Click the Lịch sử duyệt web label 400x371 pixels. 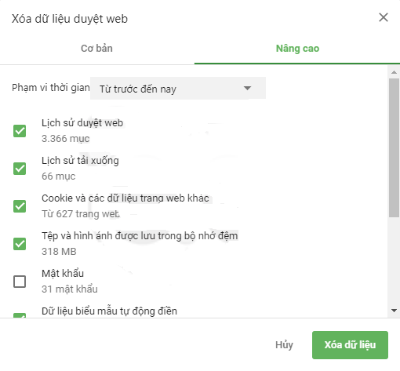tap(82, 123)
